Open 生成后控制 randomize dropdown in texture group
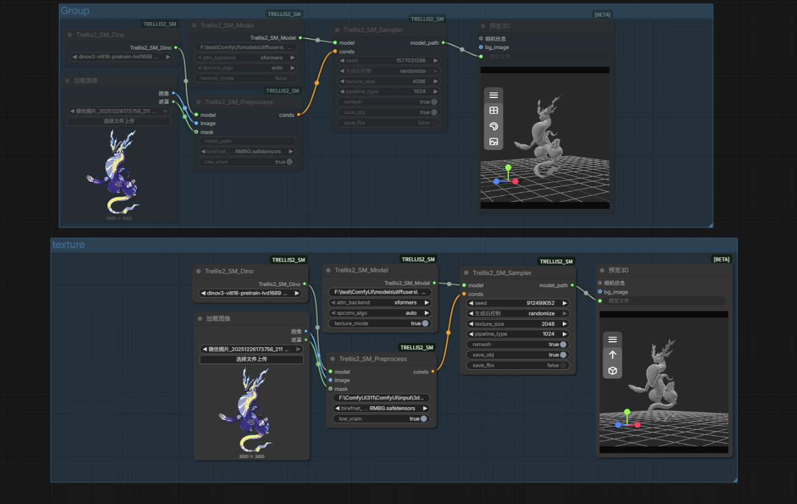The width and height of the screenshot is (797, 504). pos(517,314)
